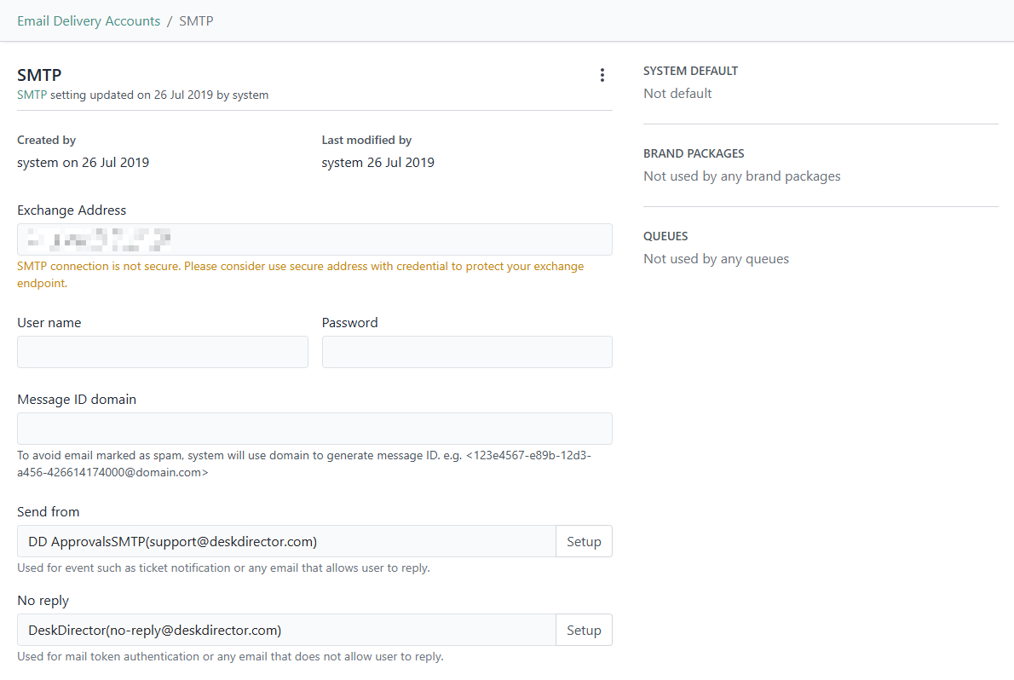This screenshot has height=680, width=1014.
Task: Click "Not used by any queues" text
Action: click(716, 259)
